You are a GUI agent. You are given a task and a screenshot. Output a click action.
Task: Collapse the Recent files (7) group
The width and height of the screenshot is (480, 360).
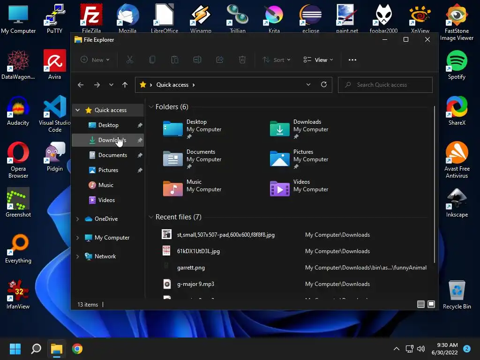pos(150,217)
